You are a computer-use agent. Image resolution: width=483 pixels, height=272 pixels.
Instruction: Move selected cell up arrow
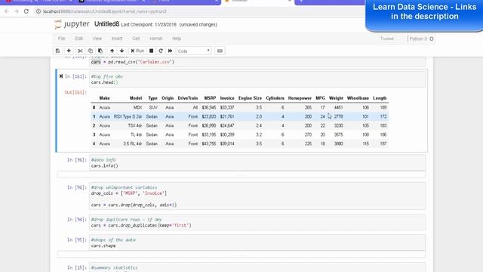(x=112, y=51)
